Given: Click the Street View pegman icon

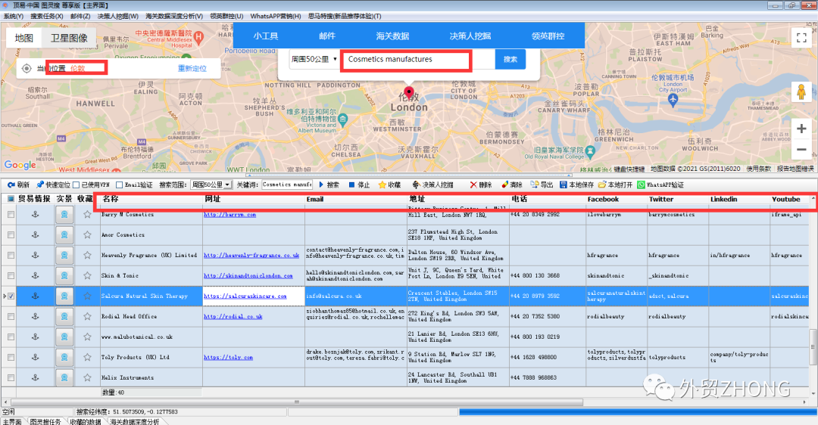Looking at the screenshot, I should 801,92.
